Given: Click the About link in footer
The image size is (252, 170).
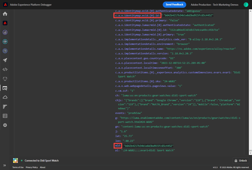Looking at the screenshot, I should 43,167.
